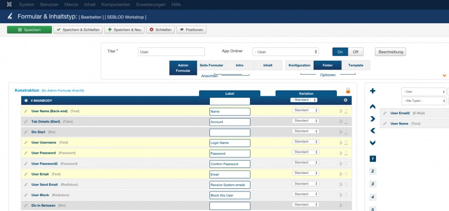Select the Admin Formular view tab
The height and width of the screenshot is (211, 449).
(183, 68)
